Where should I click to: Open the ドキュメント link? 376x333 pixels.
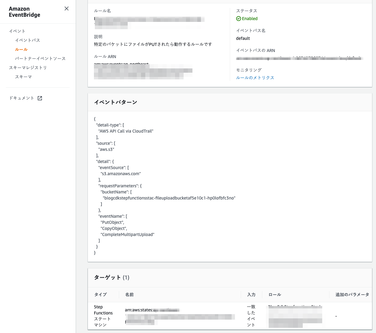(x=22, y=98)
